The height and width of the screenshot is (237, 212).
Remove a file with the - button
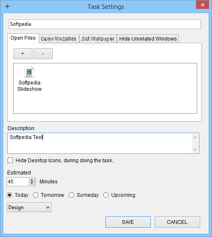click(x=43, y=54)
